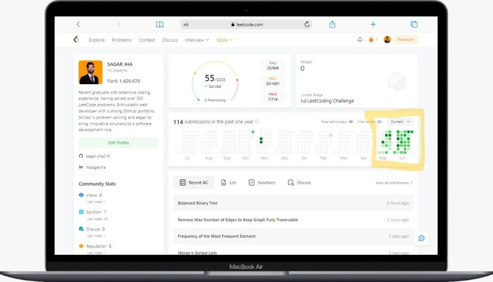Click the streak flame icon
Viewport: 493px width, 282px height.
click(x=371, y=39)
